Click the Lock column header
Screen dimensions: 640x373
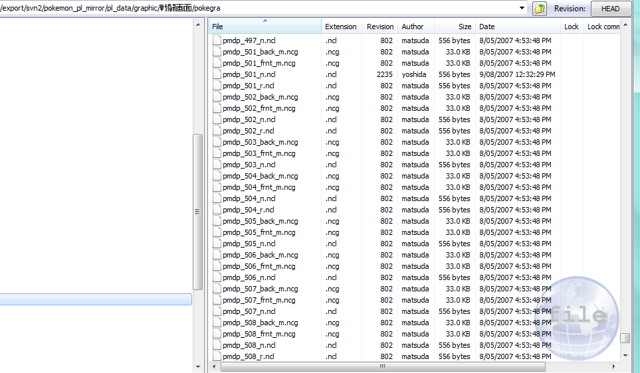[x=572, y=27]
